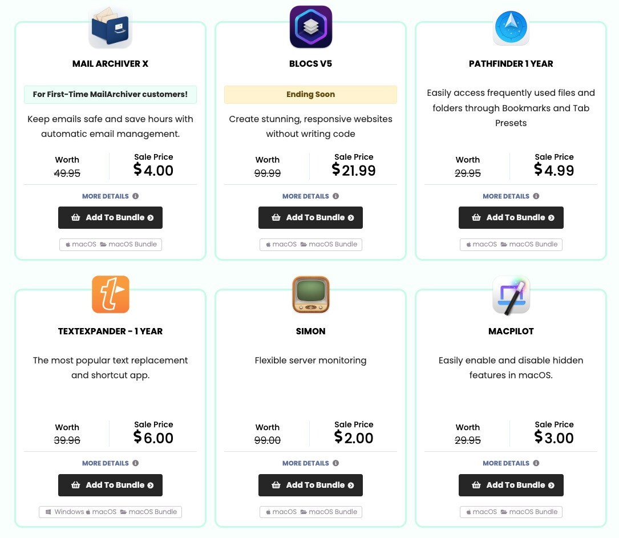Click the info icon beside MacPilot More Details
The width and height of the screenshot is (619, 538).
click(x=536, y=463)
